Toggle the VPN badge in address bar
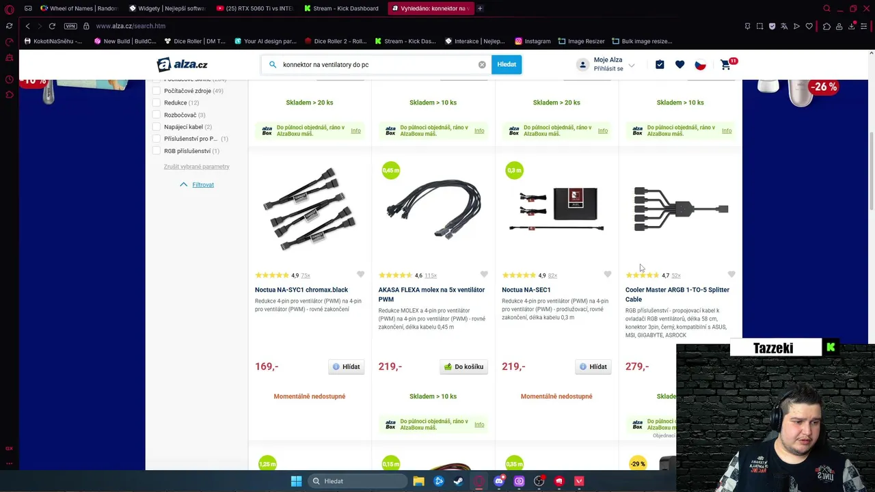The width and height of the screenshot is (875, 492). [70, 26]
